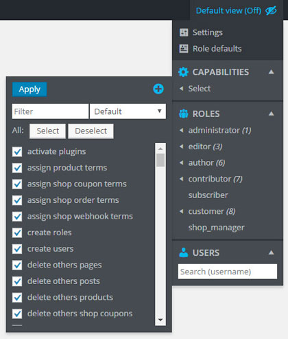Click the Roles group icon
Image resolution: width=288 pixels, height=339 pixels.
tap(183, 113)
